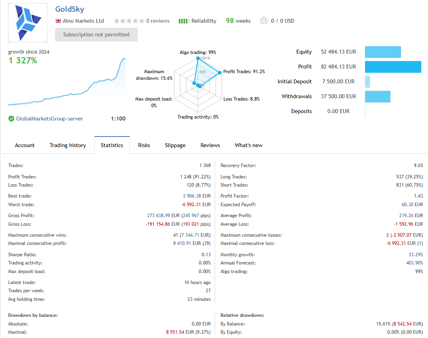Open the Account tab

[25, 145]
